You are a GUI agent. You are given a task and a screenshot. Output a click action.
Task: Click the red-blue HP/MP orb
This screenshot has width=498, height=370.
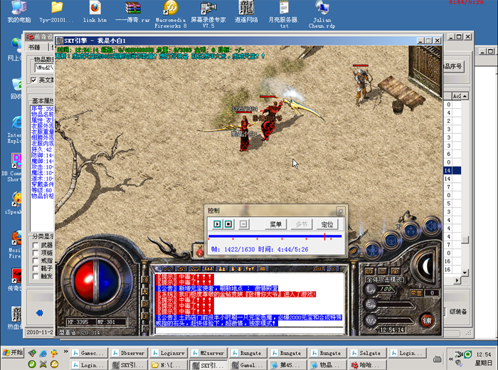pyautogui.click(x=96, y=281)
